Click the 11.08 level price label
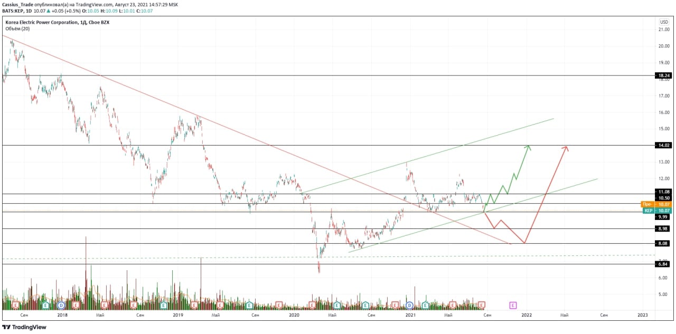676x334 pixels. [x=663, y=192]
